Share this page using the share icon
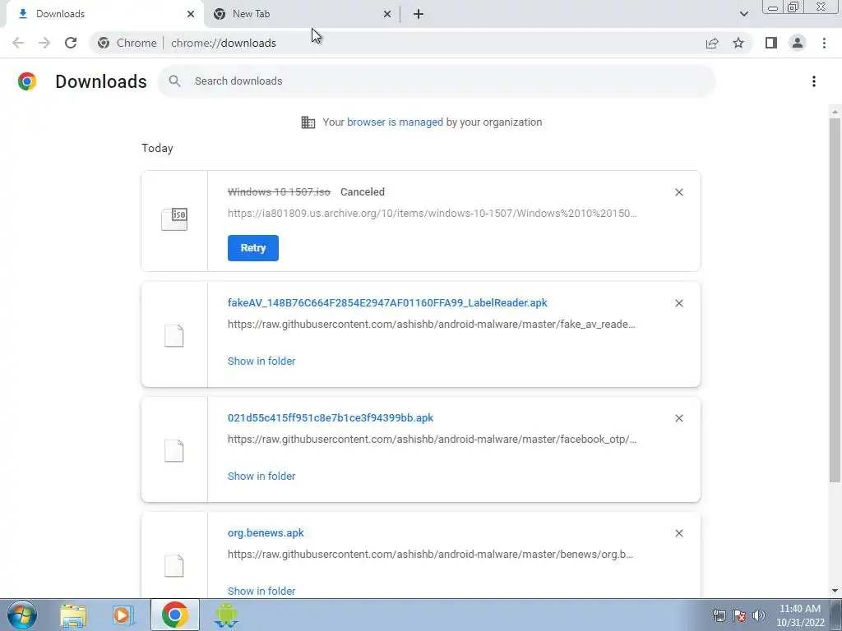The image size is (842, 631). (x=712, y=43)
